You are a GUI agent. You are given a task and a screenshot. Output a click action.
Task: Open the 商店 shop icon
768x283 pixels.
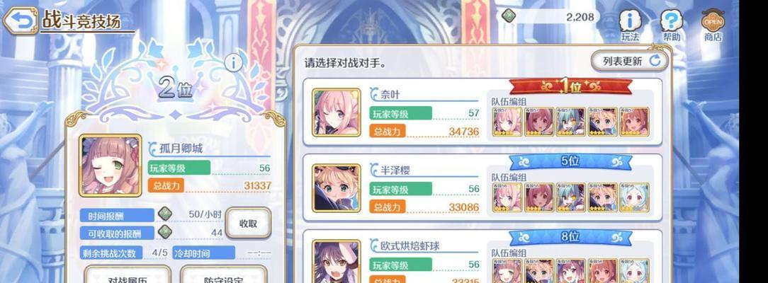tap(713, 25)
